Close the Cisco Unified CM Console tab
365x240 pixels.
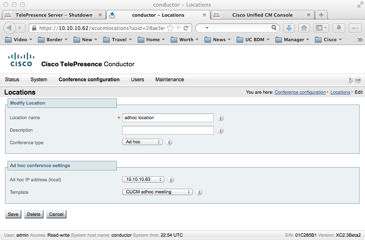point(309,15)
